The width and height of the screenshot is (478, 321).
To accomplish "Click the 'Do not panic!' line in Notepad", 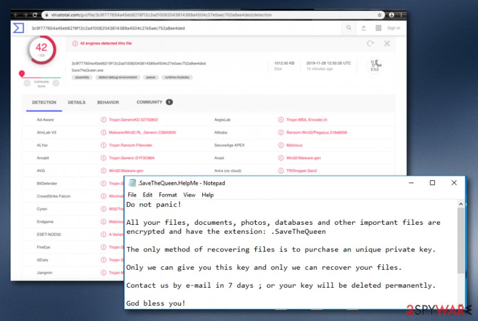I will click(x=153, y=205).
